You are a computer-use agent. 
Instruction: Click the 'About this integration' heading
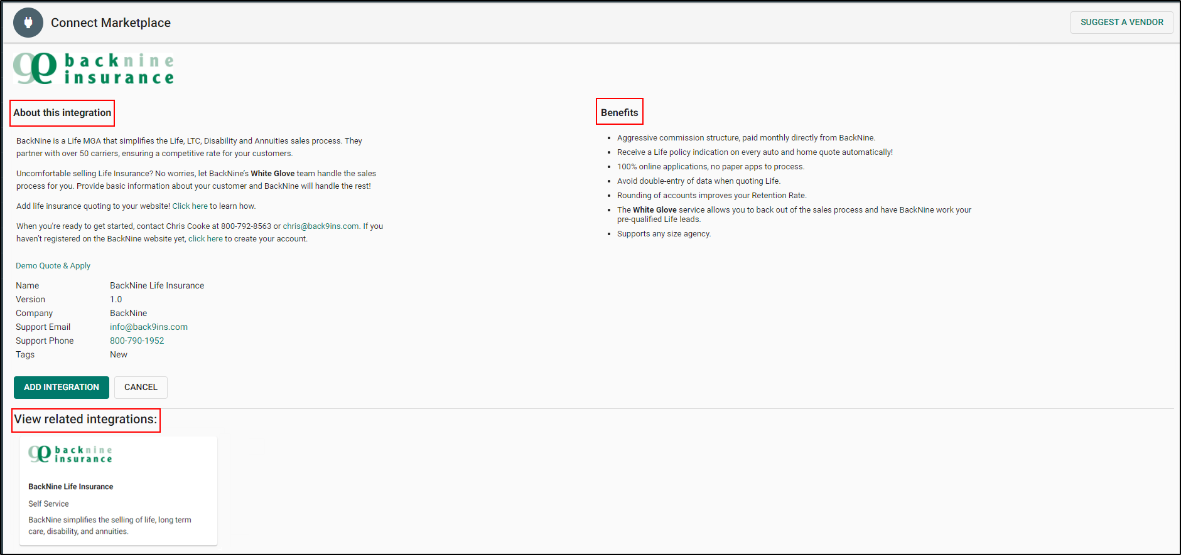(62, 113)
